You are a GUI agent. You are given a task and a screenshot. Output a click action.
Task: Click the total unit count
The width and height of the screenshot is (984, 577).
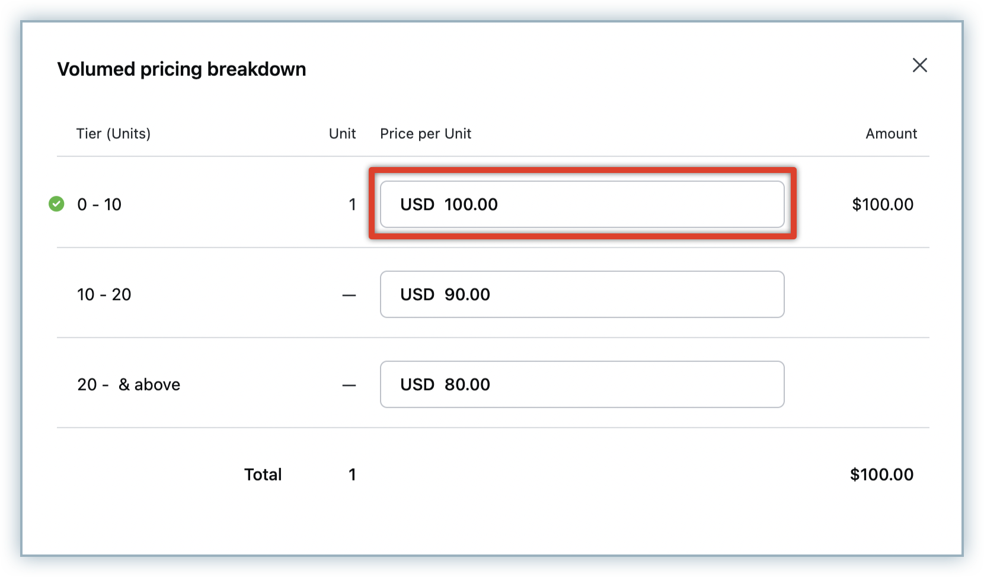point(352,475)
